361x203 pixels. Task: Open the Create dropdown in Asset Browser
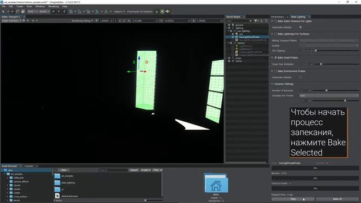146,170
